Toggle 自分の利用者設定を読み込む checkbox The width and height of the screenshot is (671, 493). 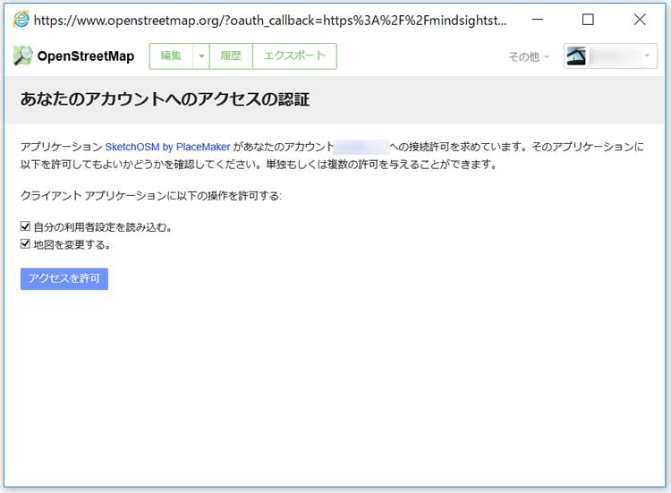(x=25, y=226)
